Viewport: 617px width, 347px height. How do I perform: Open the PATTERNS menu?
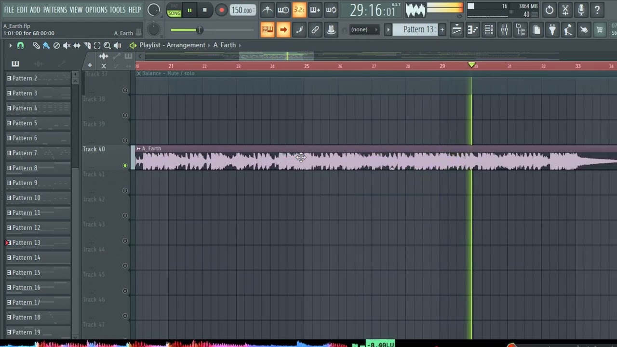tap(55, 10)
